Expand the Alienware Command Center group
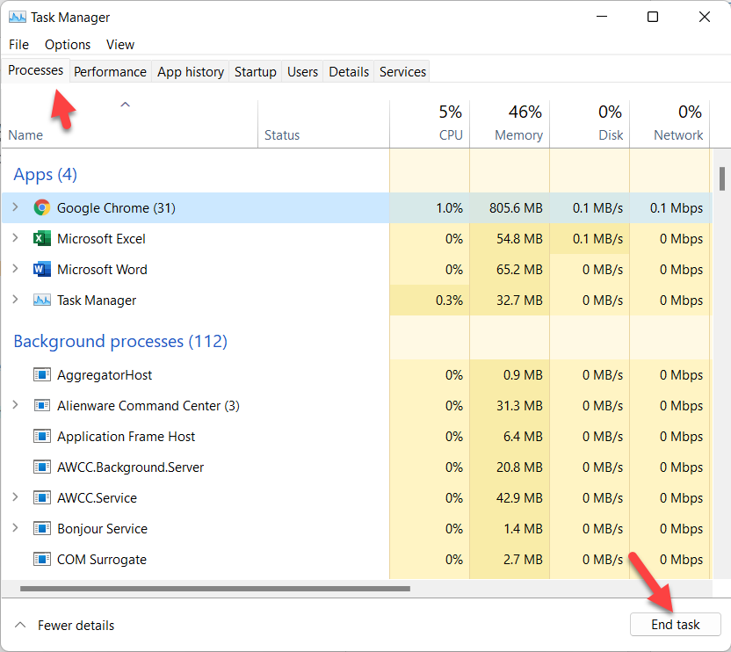731x652 pixels. coord(15,406)
